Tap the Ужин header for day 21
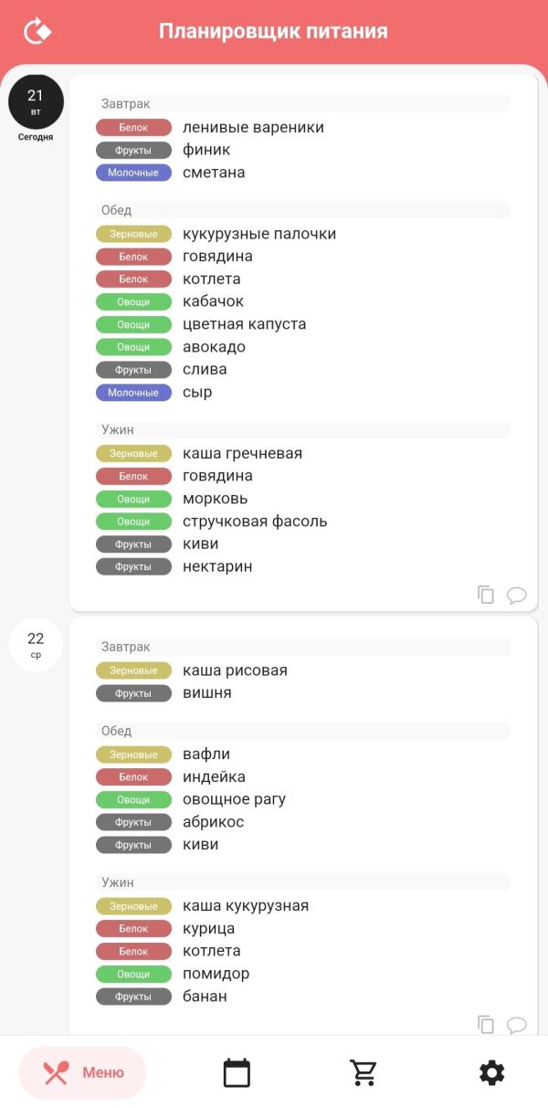The image size is (548, 1108). [303, 429]
